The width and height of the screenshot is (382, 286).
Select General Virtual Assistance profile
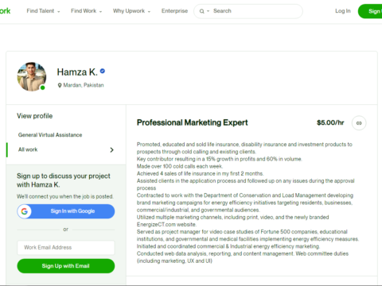50,135
